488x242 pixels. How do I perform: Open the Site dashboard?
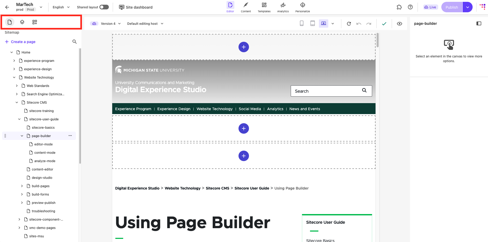(136, 7)
